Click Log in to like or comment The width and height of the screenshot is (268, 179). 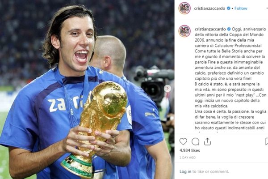tap(185, 171)
